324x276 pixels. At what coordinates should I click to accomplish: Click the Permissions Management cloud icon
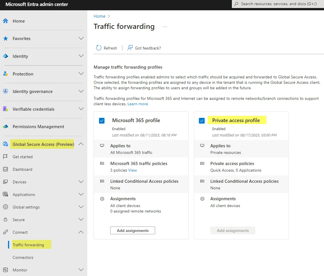click(5, 127)
